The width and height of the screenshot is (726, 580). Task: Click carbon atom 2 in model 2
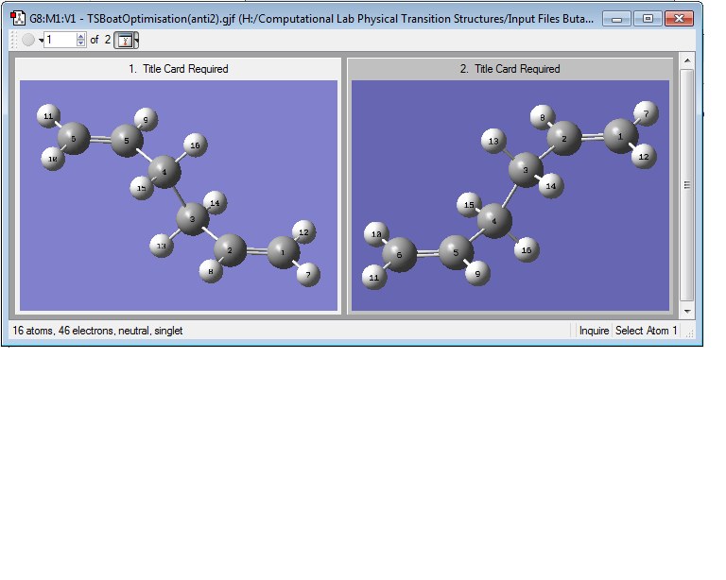click(x=564, y=138)
